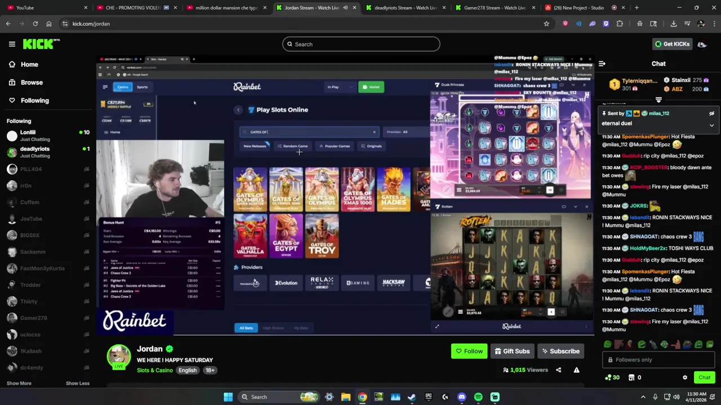
Task: Click Show Less under Following
Action: 77,383
